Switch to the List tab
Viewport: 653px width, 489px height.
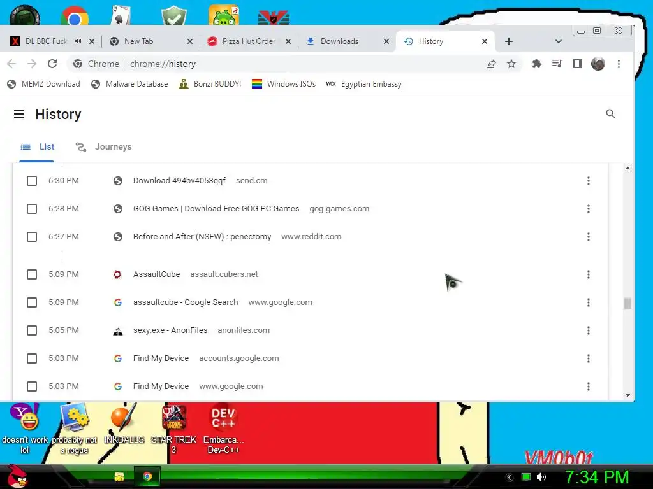[x=37, y=147]
